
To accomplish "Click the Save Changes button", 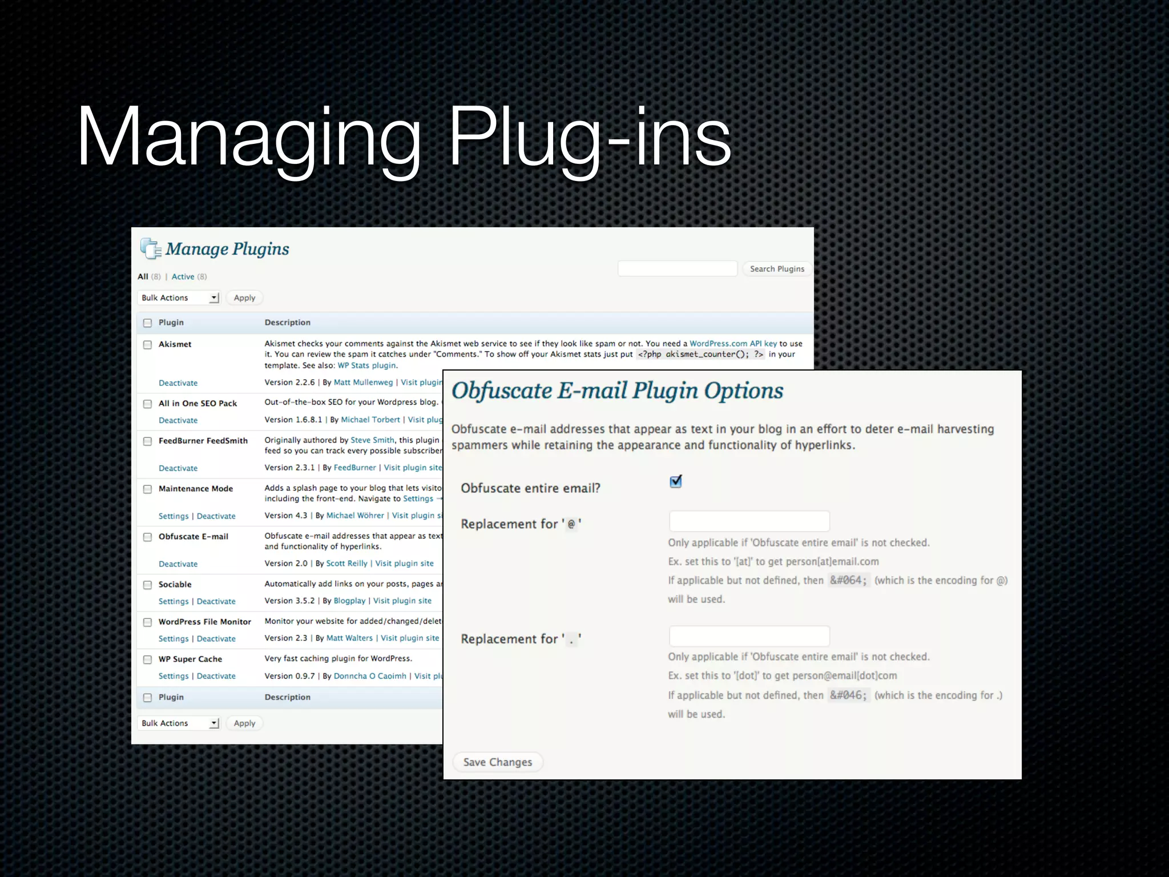I will [497, 762].
